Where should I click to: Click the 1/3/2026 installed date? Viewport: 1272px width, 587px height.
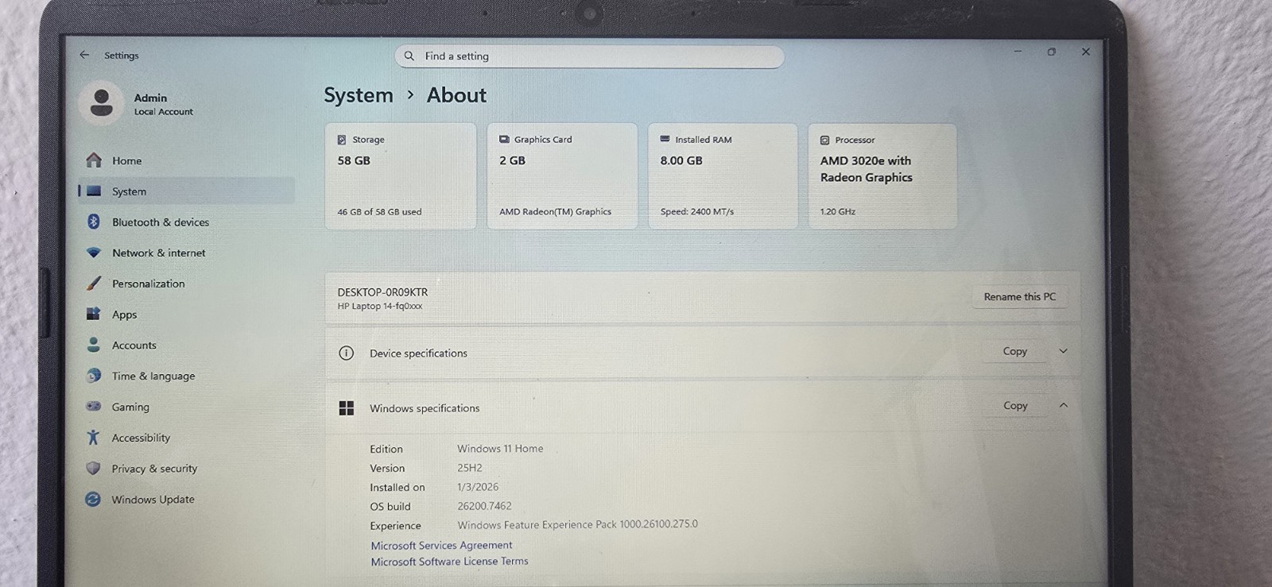[x=478, y=487]
